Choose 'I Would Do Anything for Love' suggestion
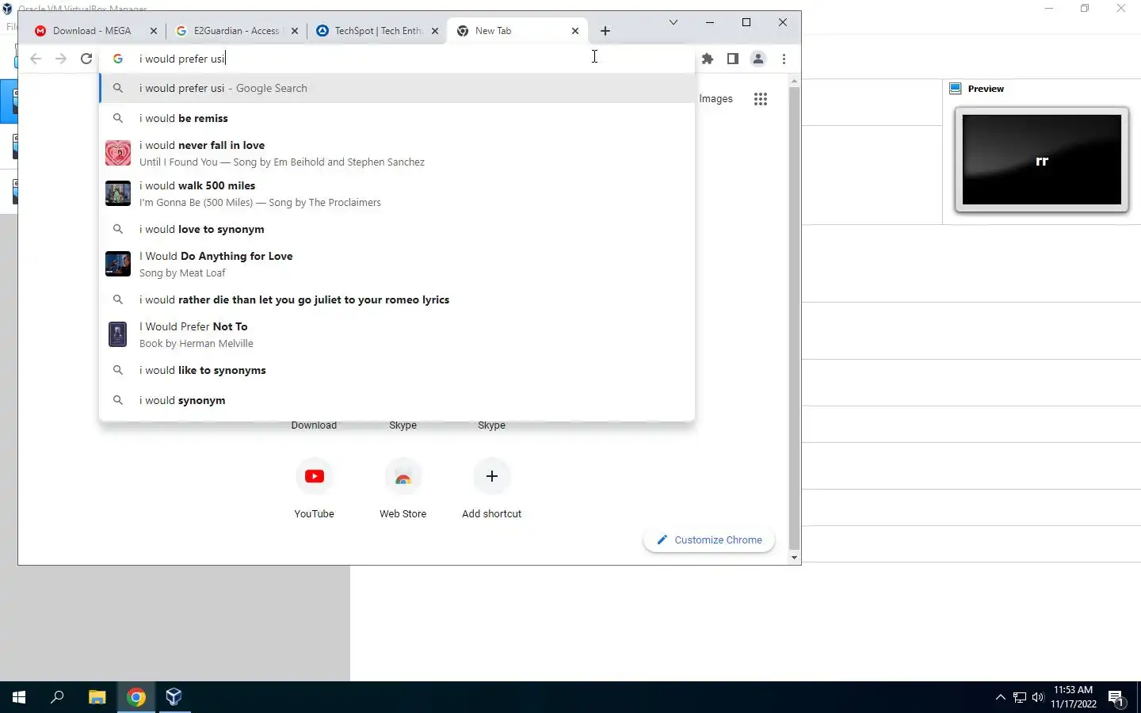Screen dimensions: 1141x713 (397, 264)
